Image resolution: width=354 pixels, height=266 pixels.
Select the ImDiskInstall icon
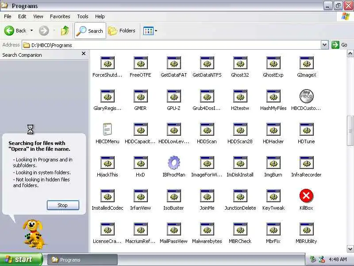(240, 162)
